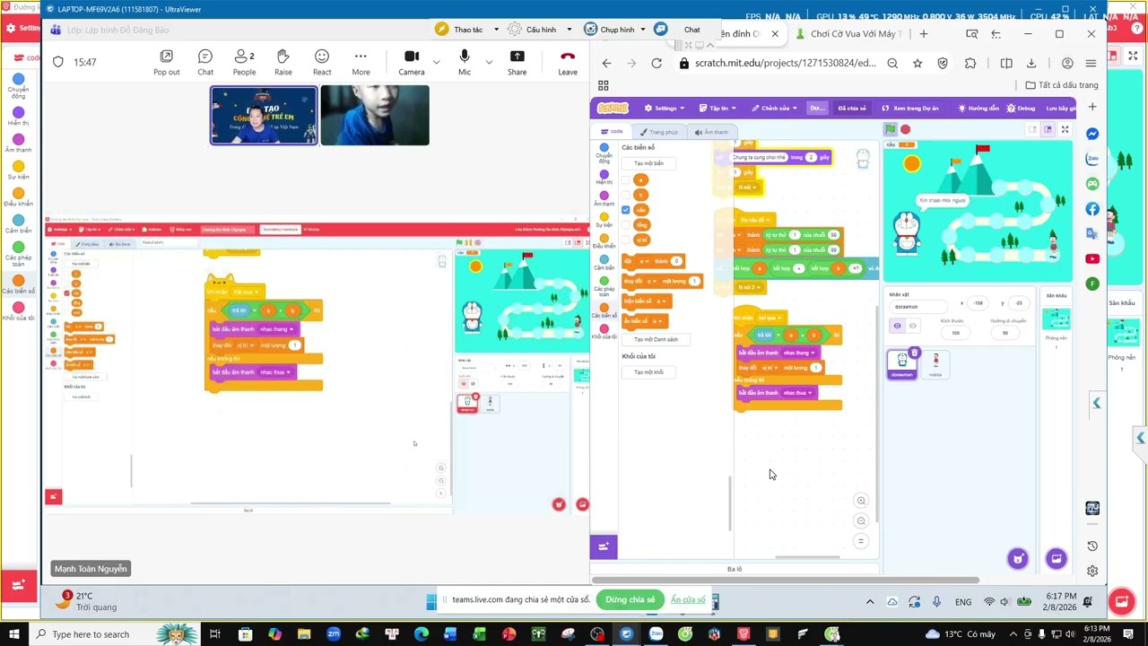This screenshot has height=646, width=1148.
Task: Open the UltraViewer Thao tác dropdown
Action: [x=467, y=30]
